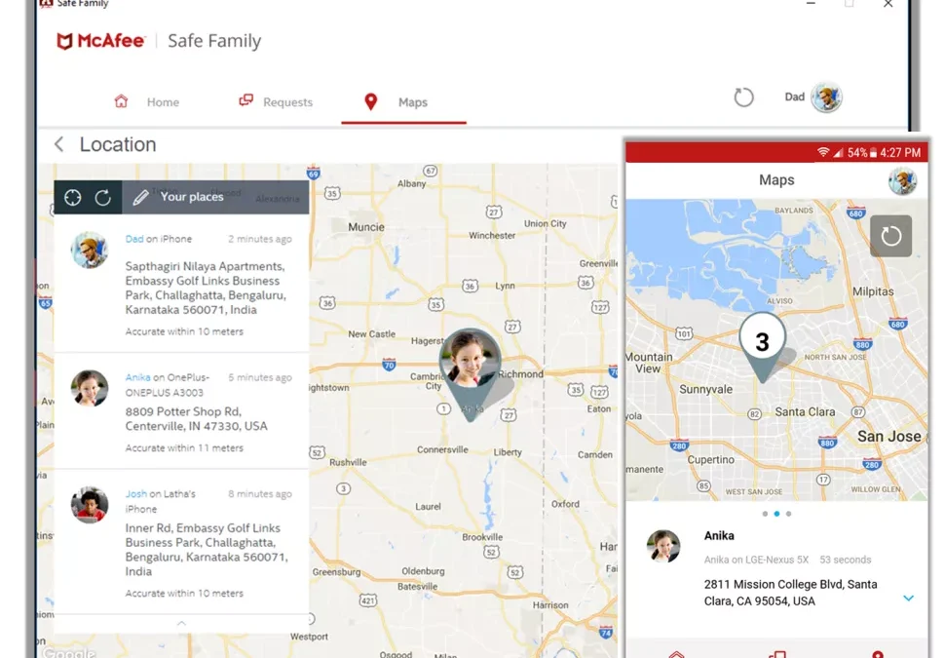The width and height of the screenshot is (945, 658).
Task: Tap the mobile map refresh button
Action: pos(890,236)
